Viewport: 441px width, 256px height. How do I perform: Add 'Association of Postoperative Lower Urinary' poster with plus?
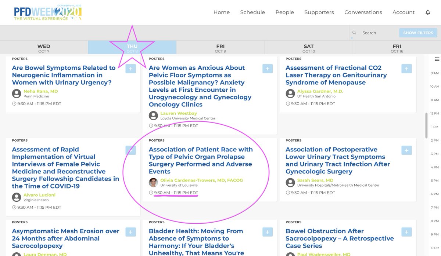pyautogui.click(x=407, y=150)
